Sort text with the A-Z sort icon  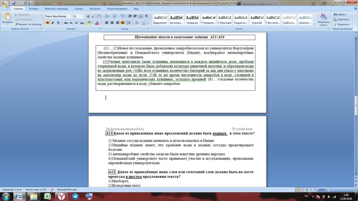tap(141, 16)
